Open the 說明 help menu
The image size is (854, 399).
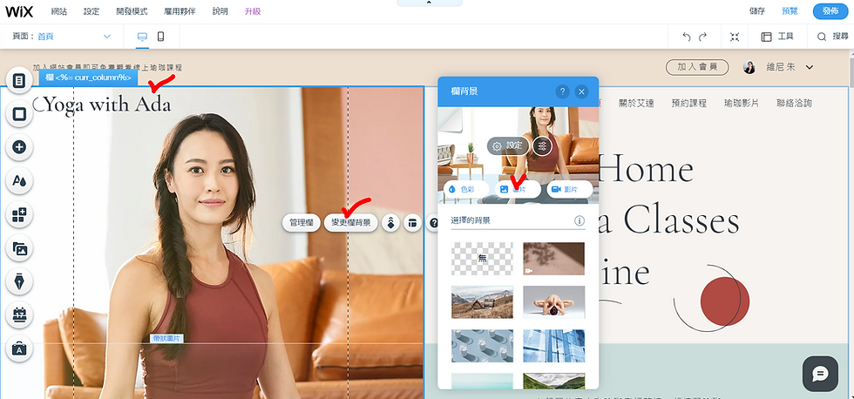tap(220, 11)
